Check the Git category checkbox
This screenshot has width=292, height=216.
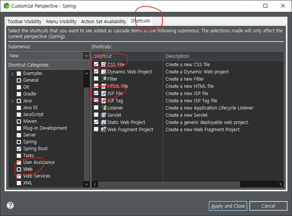tap(19, 87)
